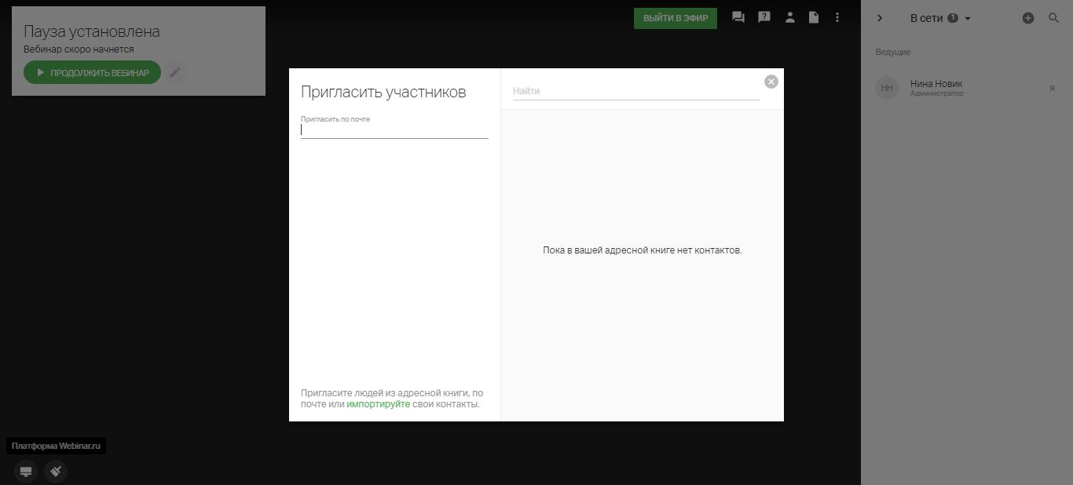Click the add participant plus icon
Viewport: 1073px width, 485px height.
click(x=1027, y=18)
